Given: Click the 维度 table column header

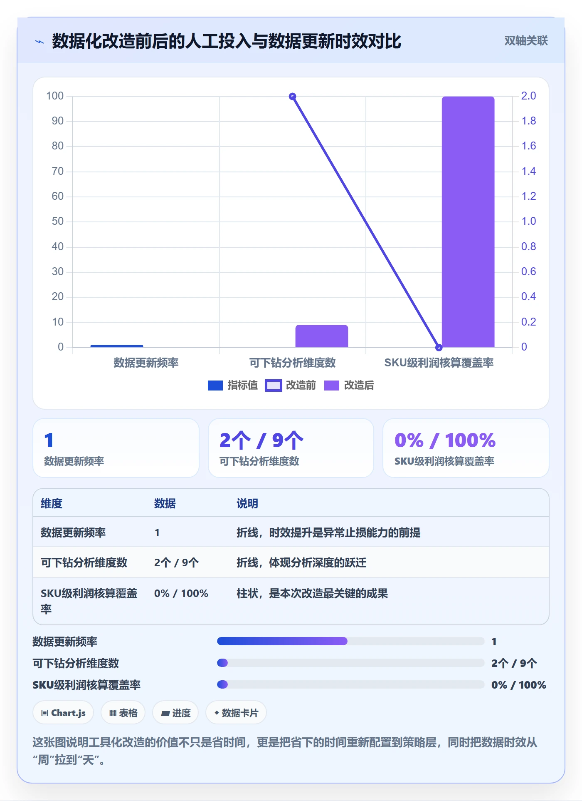Looking at the screenshot, I should coord(52,503).
